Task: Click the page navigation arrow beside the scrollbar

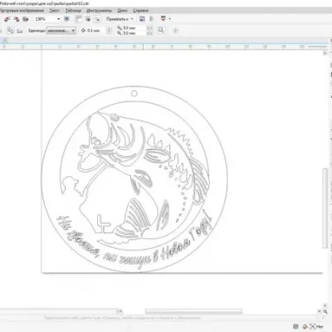Action: 120,311
